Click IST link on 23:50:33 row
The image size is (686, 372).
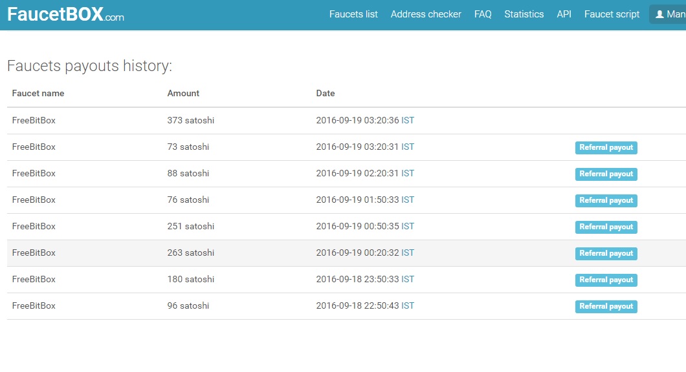408,280
